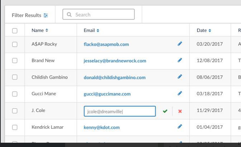Open jesselacy@brandnewrock.com link
Viewport: 241px width, 147px height.
(x=115, y=61)
